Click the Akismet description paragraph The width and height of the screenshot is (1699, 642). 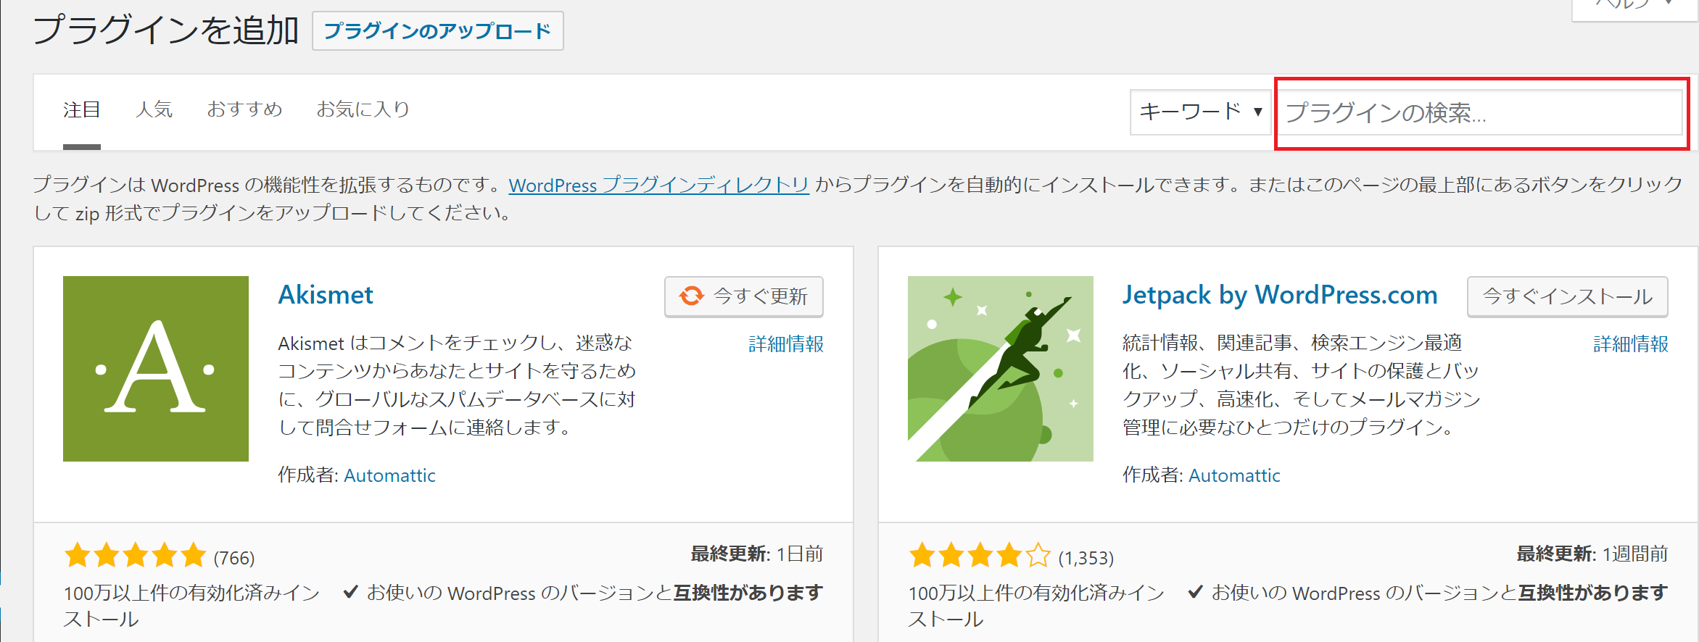tap(458, 385)
